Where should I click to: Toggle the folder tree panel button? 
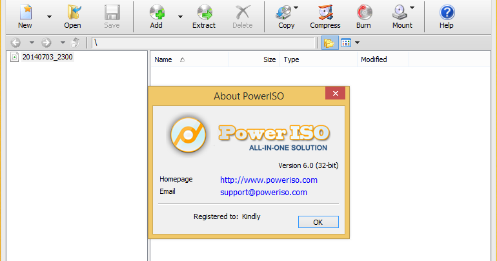(x=330, y=43)
